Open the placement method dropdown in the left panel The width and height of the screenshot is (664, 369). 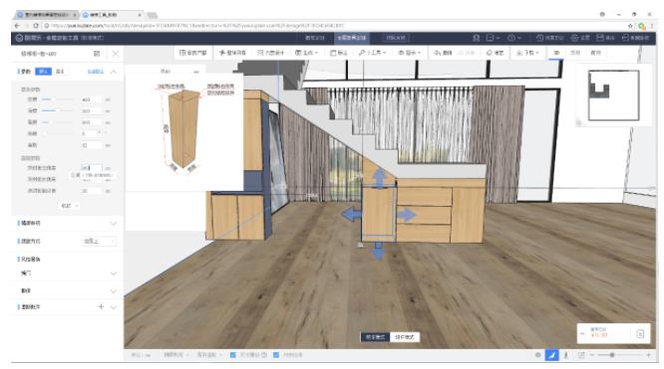pos(99,241)
